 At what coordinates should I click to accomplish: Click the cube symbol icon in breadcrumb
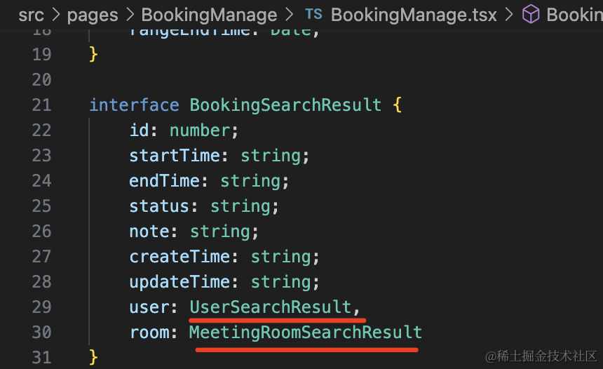point(531,15)
